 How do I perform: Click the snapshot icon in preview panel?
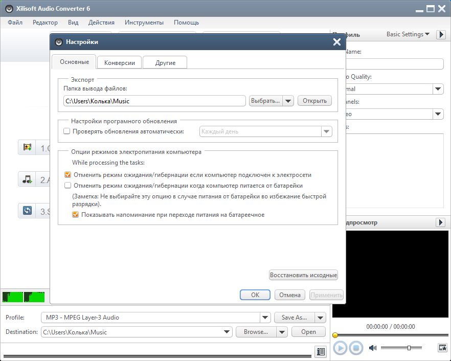point(442,348)
